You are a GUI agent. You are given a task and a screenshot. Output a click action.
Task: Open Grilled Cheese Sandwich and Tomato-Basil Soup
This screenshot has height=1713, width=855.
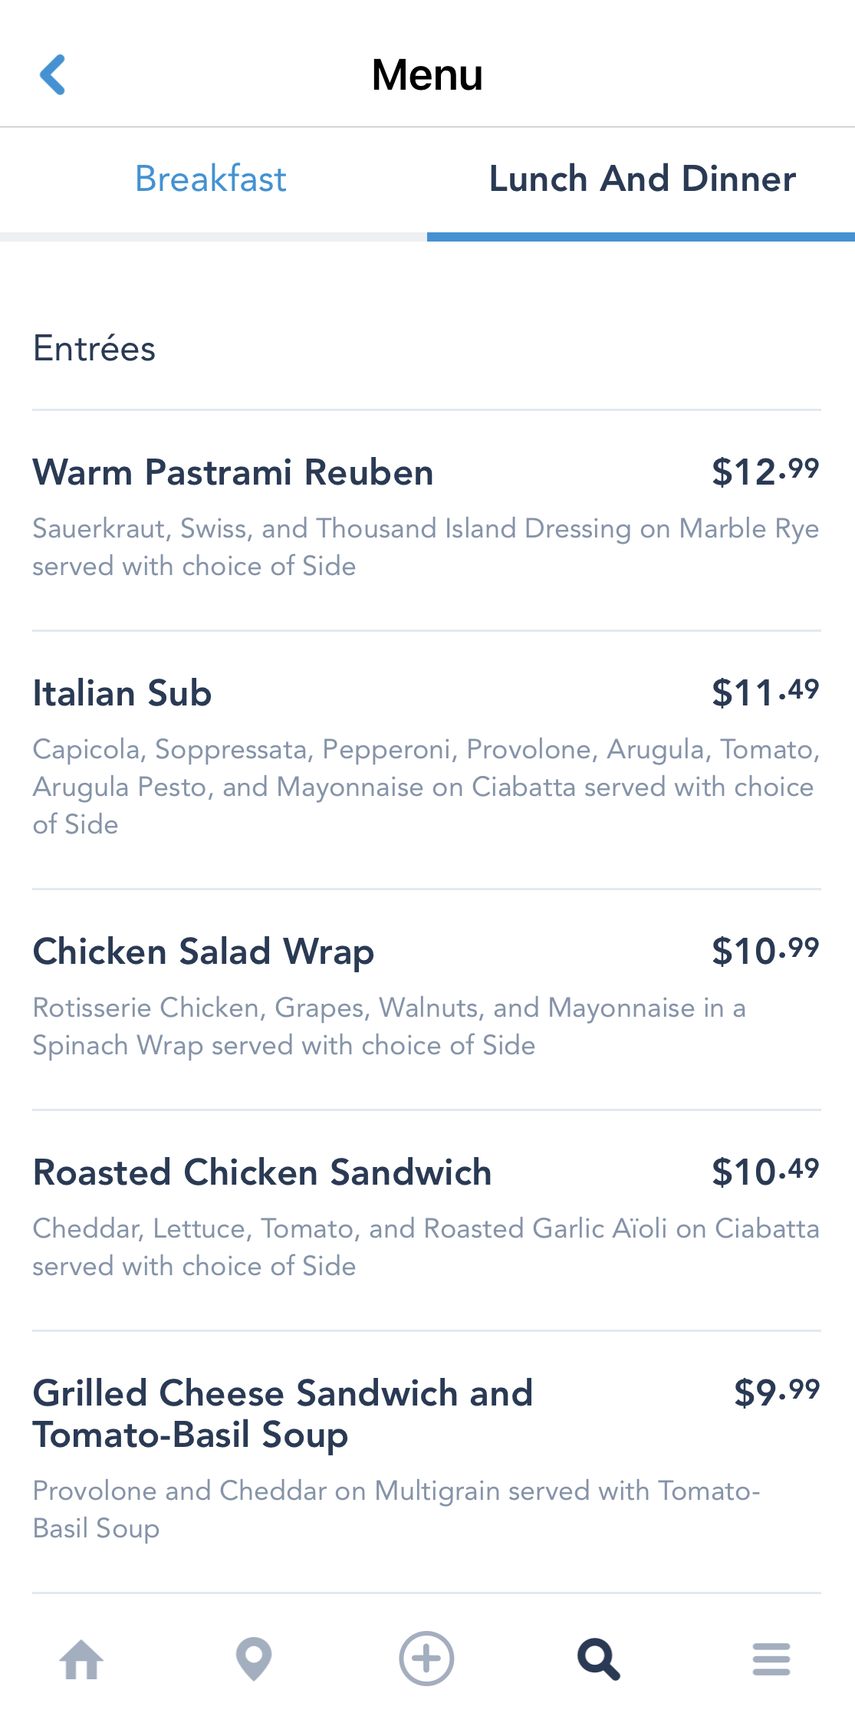pos(282,1413)
